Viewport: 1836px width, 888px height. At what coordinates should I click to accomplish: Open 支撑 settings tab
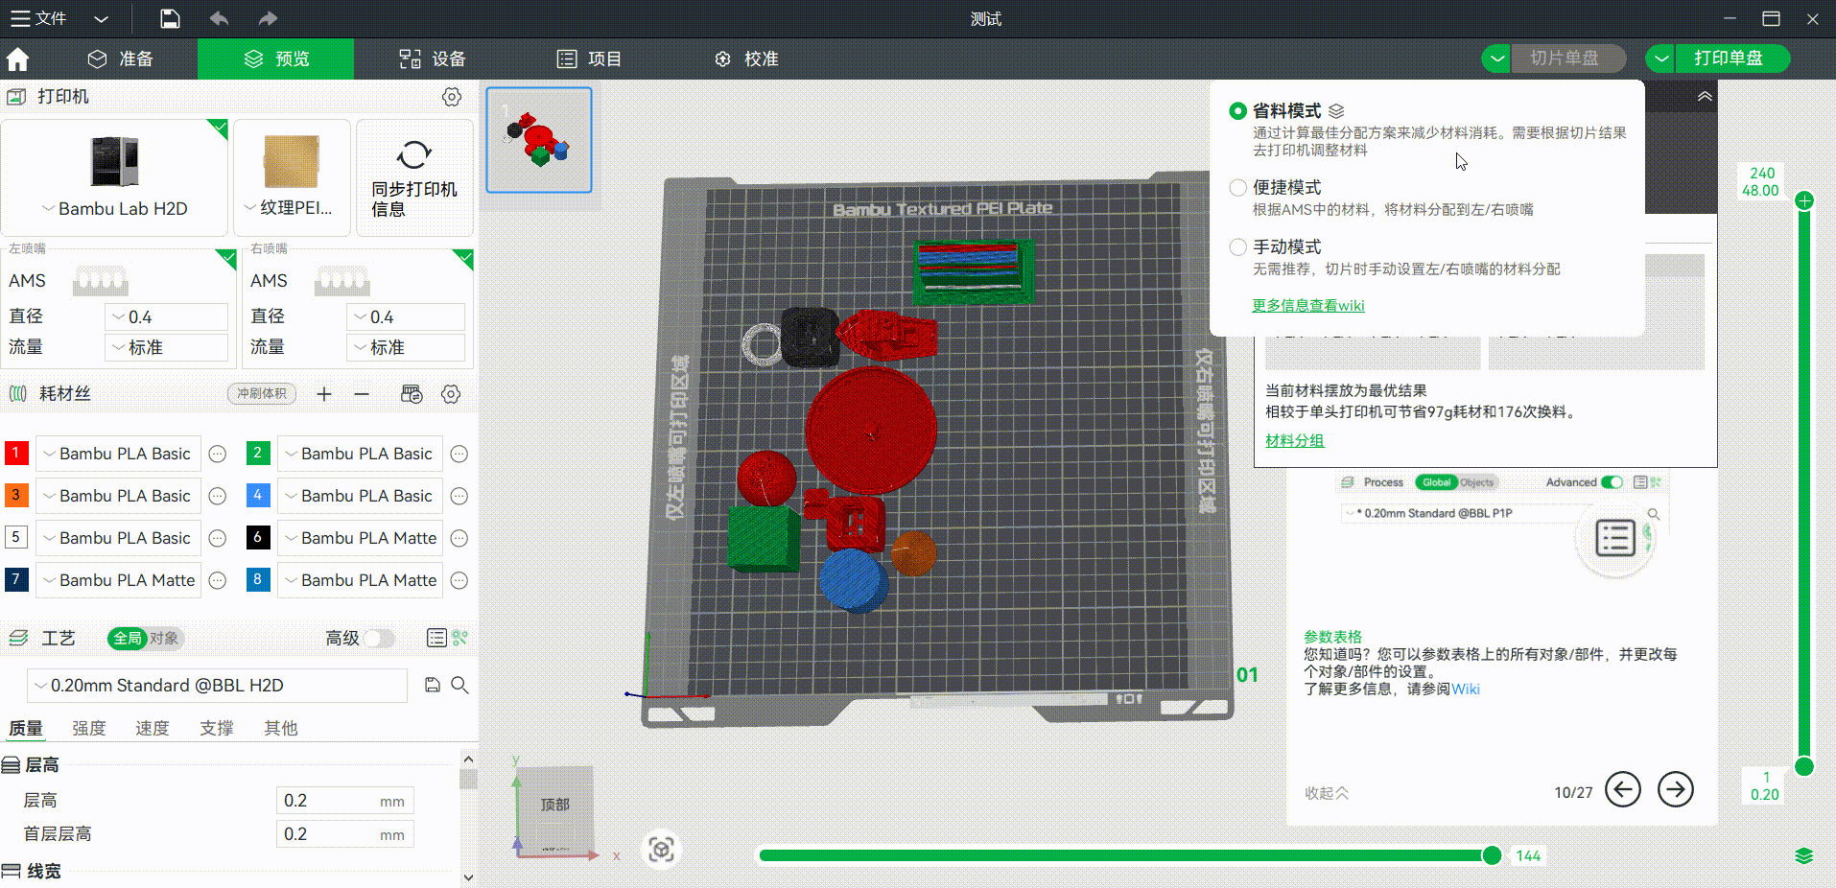coord(217,729)
